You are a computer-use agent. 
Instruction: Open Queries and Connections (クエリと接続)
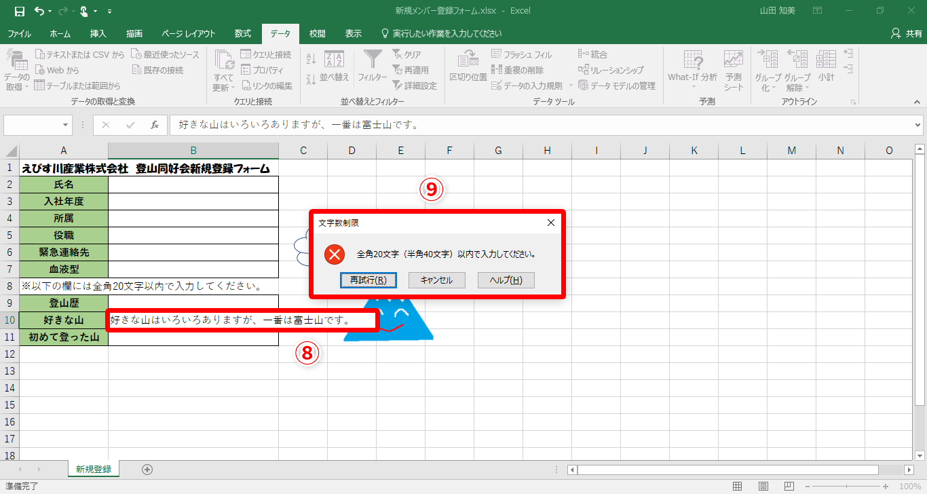point(265,54)
